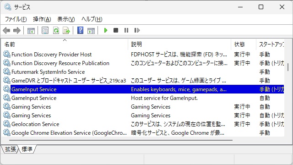
Task: Start the service with green play icon
Action: coord(106,30)
